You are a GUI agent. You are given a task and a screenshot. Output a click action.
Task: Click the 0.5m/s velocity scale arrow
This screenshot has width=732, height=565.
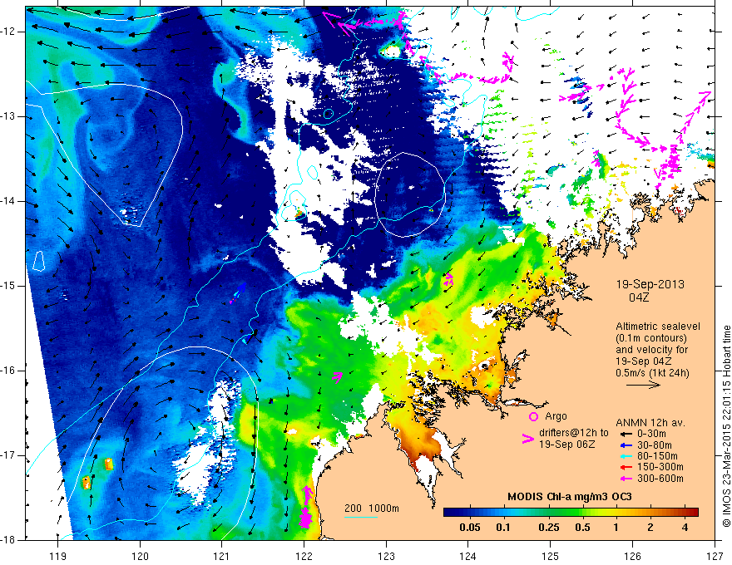point(643,385)
